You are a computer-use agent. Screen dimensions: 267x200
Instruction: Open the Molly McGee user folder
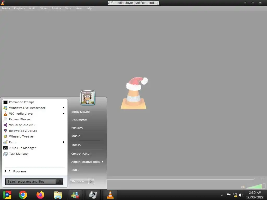[x=81, y=112]
